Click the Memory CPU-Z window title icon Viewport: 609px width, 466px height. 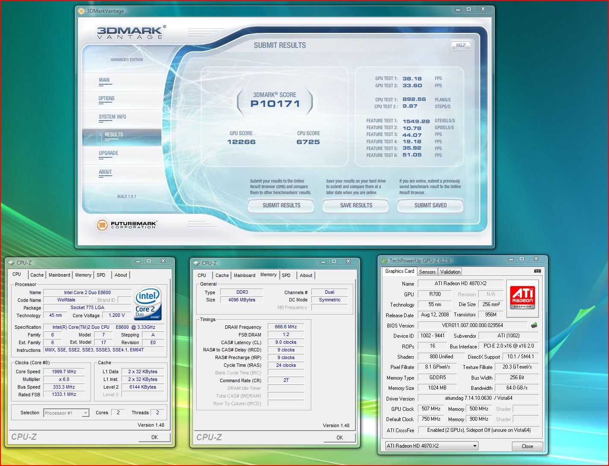[197, 263]
